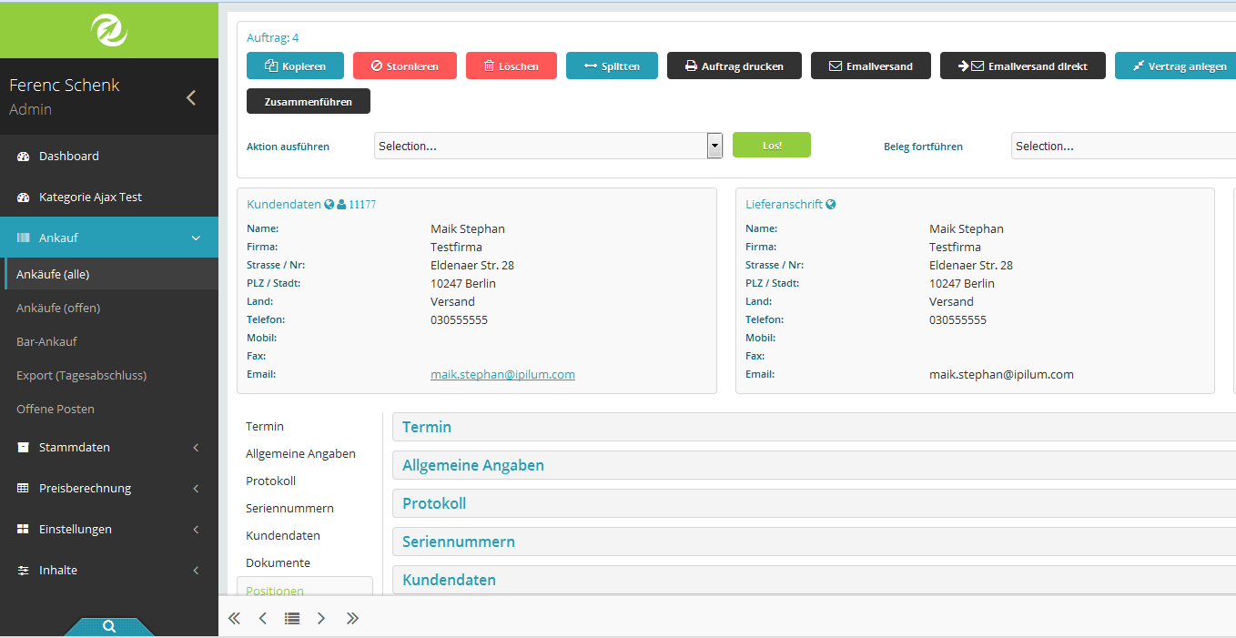The image size is (1236, 638).
Task: Open email link maik.stephan@ipilum.com in Kundendaten
Action: pos(502,374)
